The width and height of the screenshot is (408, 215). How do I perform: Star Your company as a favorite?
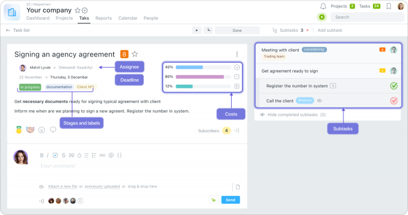(77, 10)
